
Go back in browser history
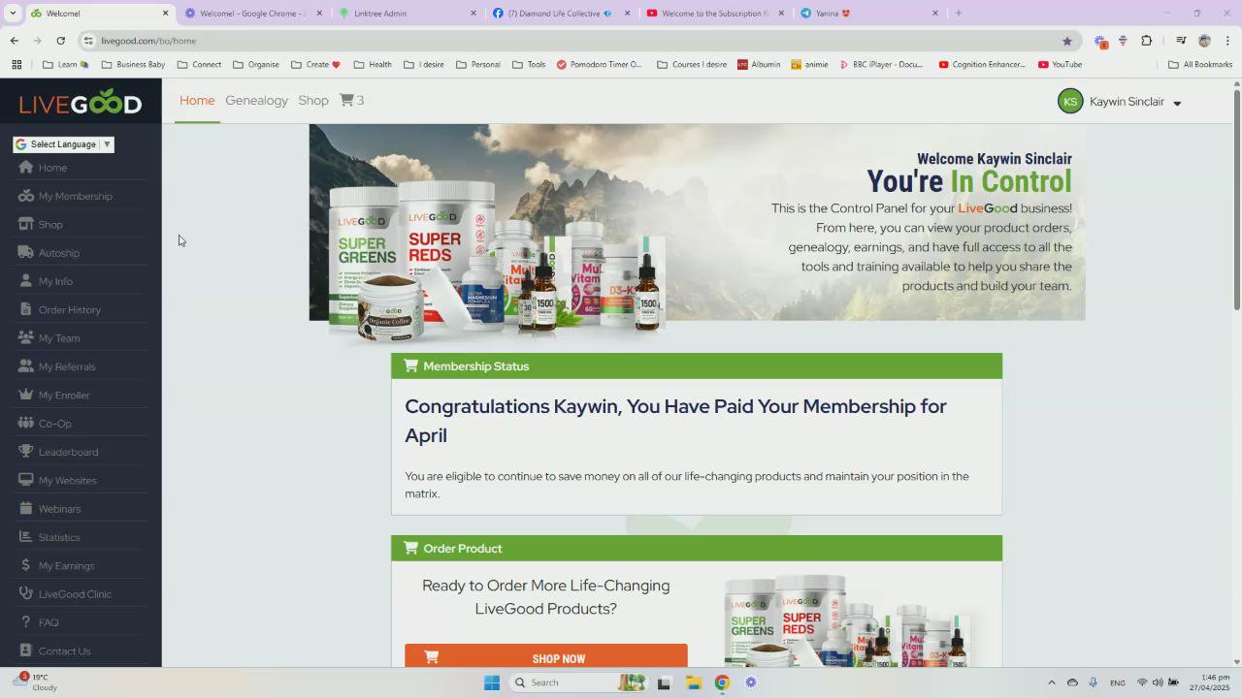(14, 41)
